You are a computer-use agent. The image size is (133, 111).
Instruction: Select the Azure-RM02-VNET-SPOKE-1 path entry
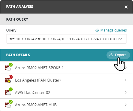(66, 68)
